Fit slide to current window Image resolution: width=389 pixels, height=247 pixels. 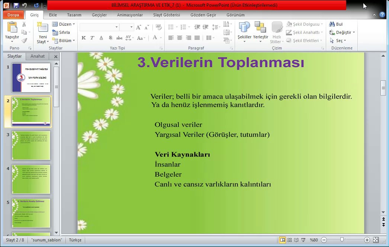click(x=376, y=240)
